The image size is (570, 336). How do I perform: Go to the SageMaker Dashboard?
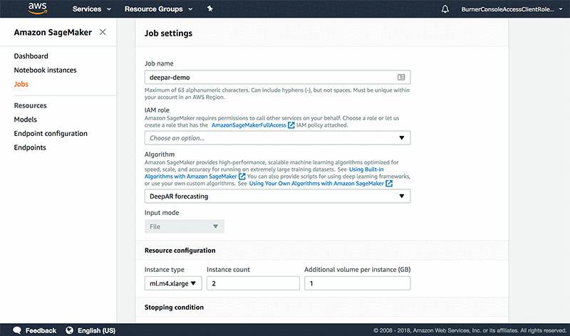point(31,56)
